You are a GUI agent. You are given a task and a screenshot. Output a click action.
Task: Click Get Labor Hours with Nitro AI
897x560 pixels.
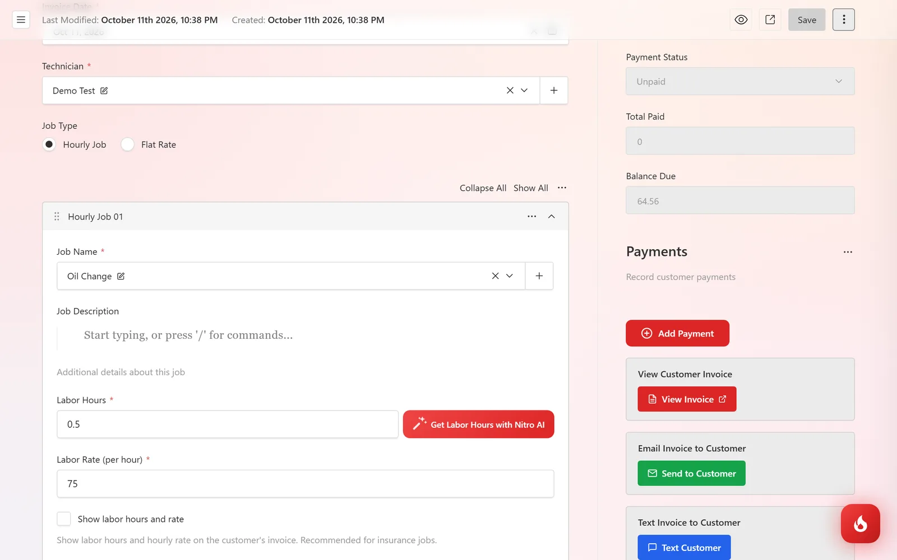point(478,424)
